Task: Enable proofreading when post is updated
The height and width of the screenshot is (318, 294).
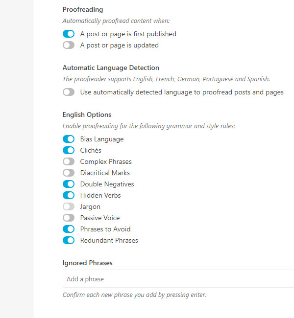Action: click(69, 45)
